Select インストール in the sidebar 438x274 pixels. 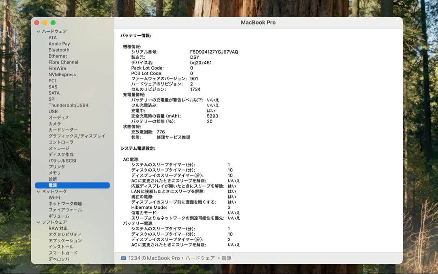[x=61, y=246]
